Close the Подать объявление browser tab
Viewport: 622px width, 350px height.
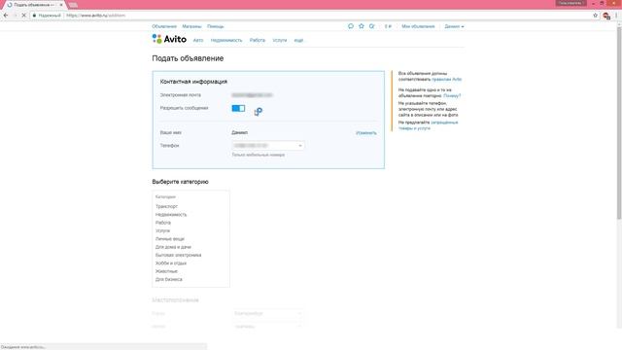[x=61, y=5]
